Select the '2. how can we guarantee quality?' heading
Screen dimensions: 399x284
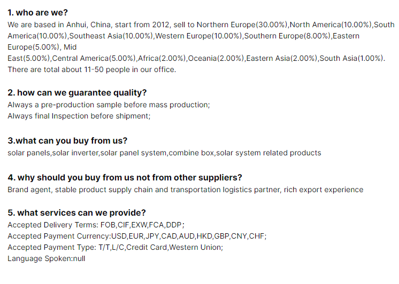click(x=77, y=93)
